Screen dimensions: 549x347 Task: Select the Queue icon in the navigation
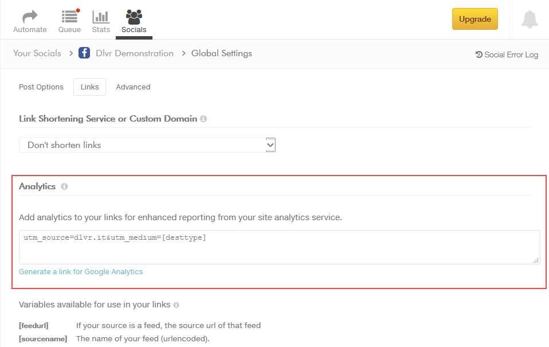pos(69,15)
